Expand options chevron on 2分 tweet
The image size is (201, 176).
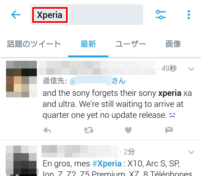[191, 152]
